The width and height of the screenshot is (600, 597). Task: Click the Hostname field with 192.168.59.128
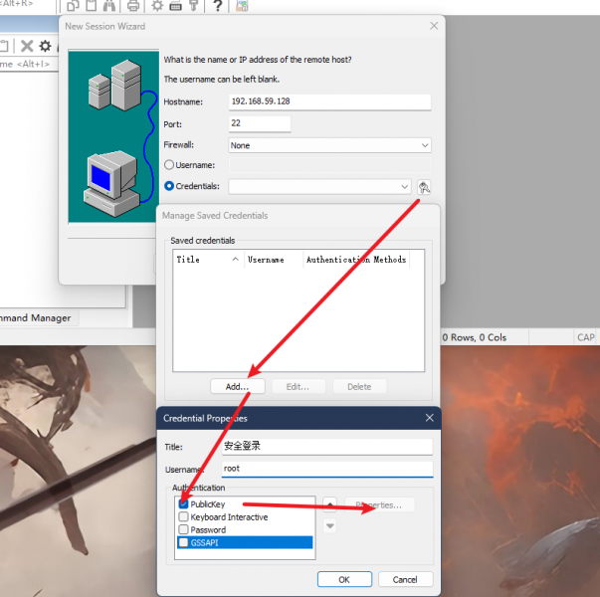[x=329, y=101]
